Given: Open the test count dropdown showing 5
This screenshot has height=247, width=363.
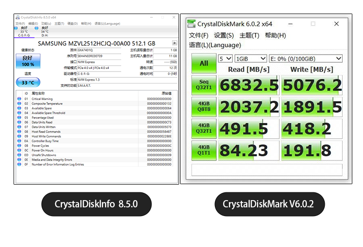Looking at the screenshot, I should pyautogui.click(x=225, y=59).
